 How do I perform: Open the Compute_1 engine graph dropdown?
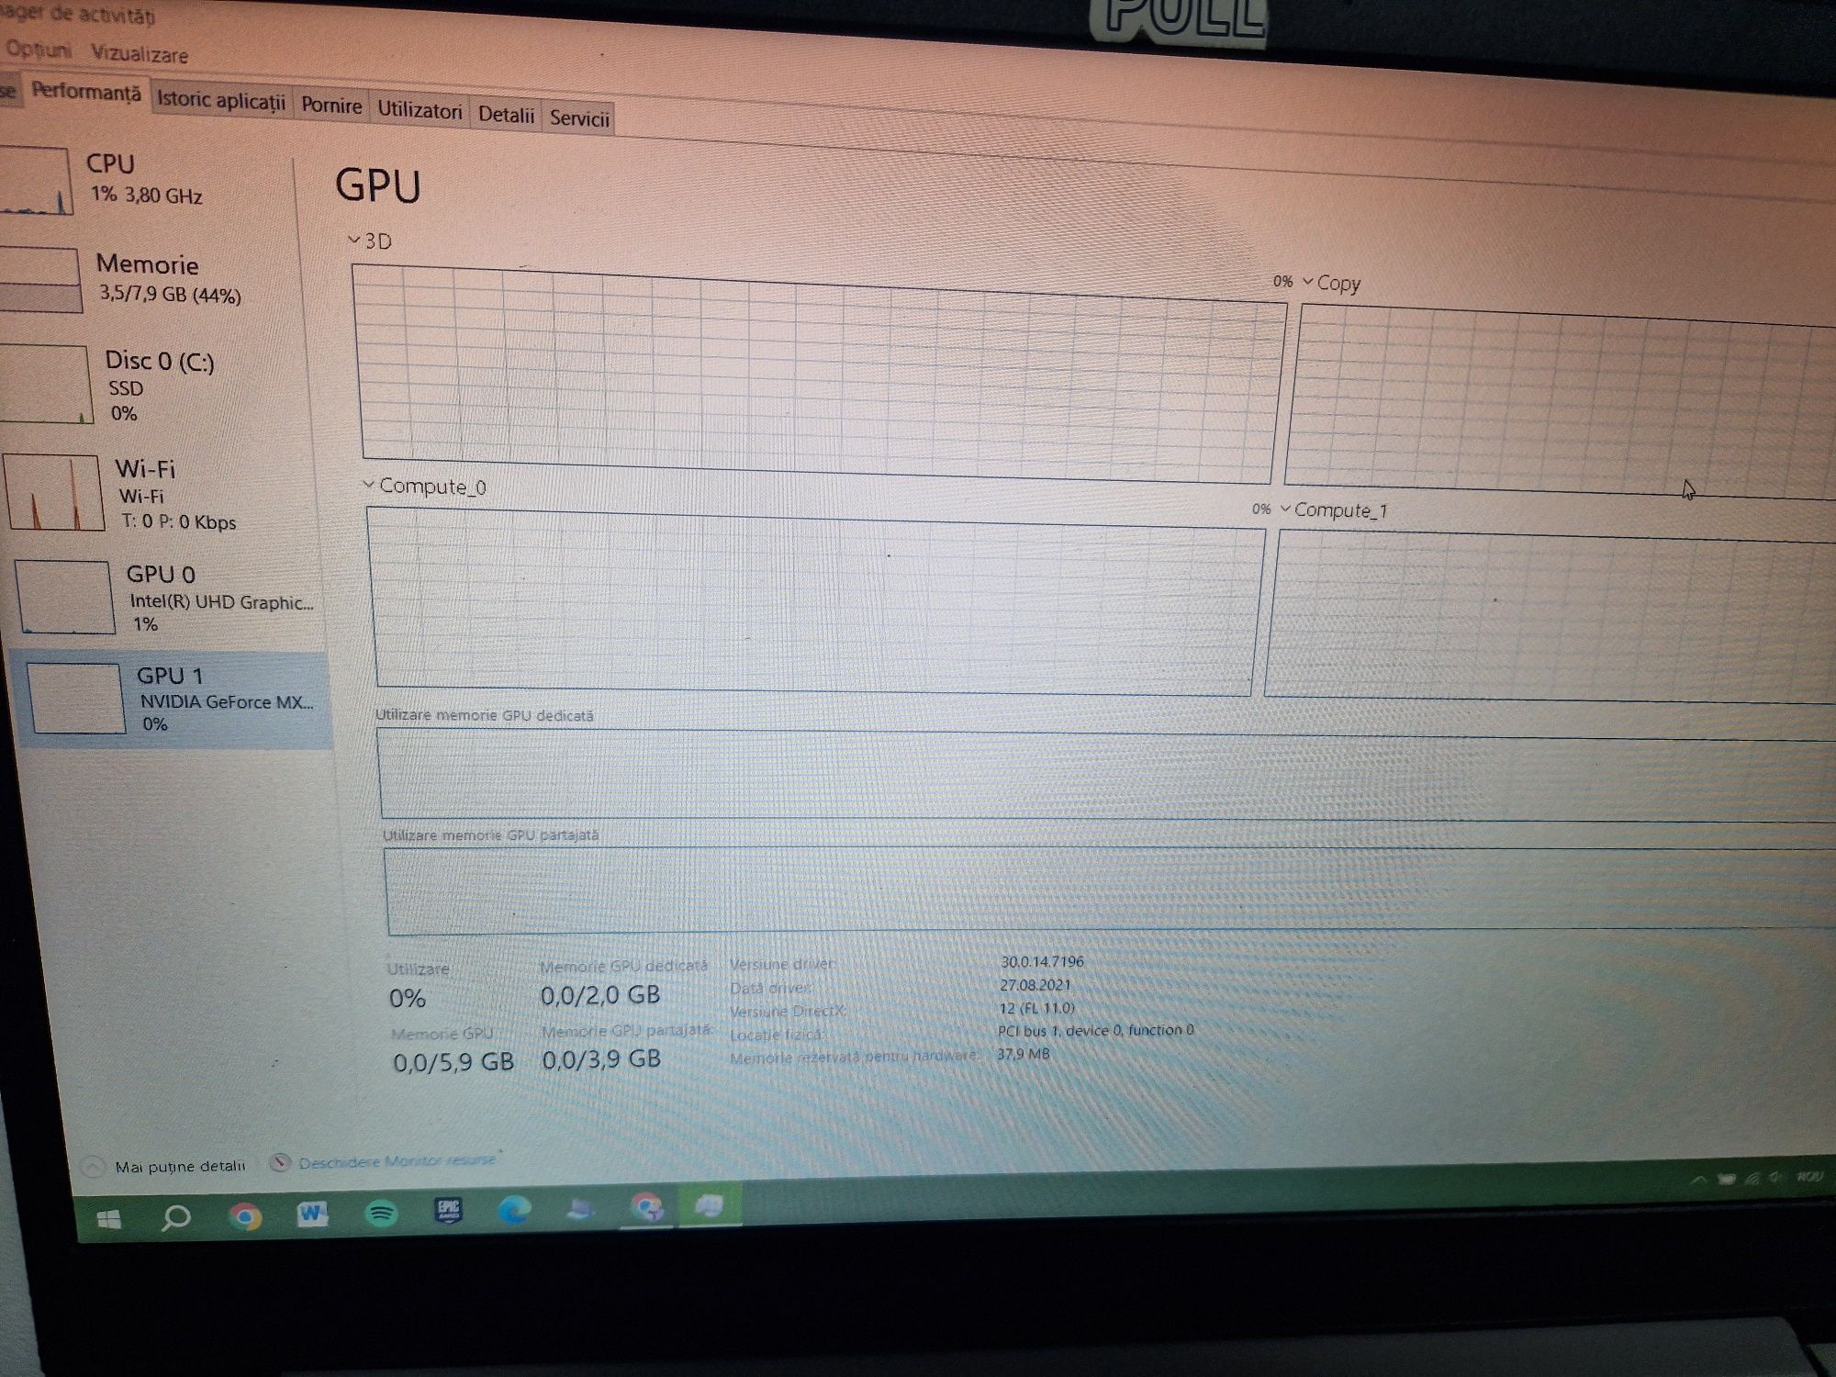click(x=1334, y=509)
